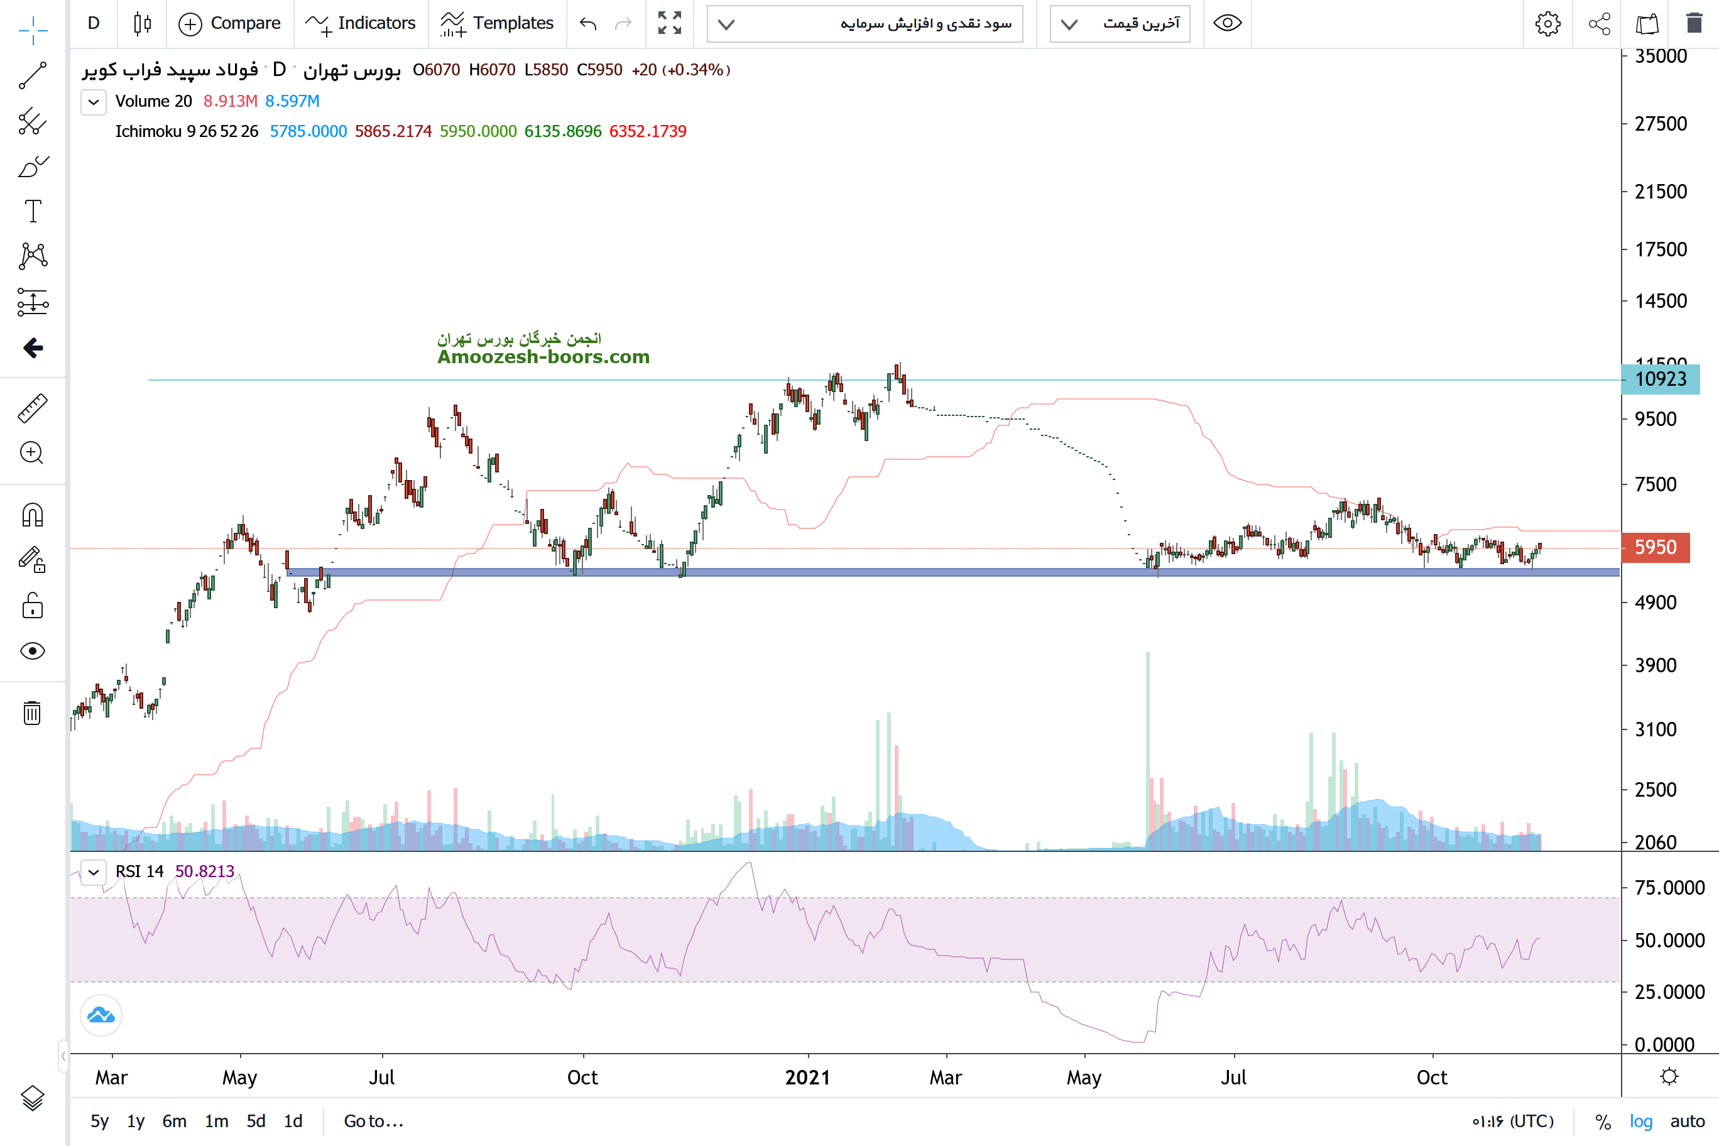
Task: Toggle hide all drawings eye icon
Action: pyautogui.click(x=32, y=650)
